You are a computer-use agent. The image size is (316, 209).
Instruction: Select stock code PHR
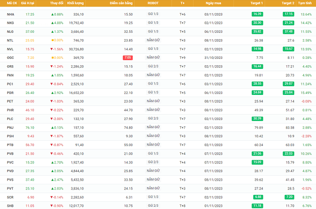(x=10, y=110)
